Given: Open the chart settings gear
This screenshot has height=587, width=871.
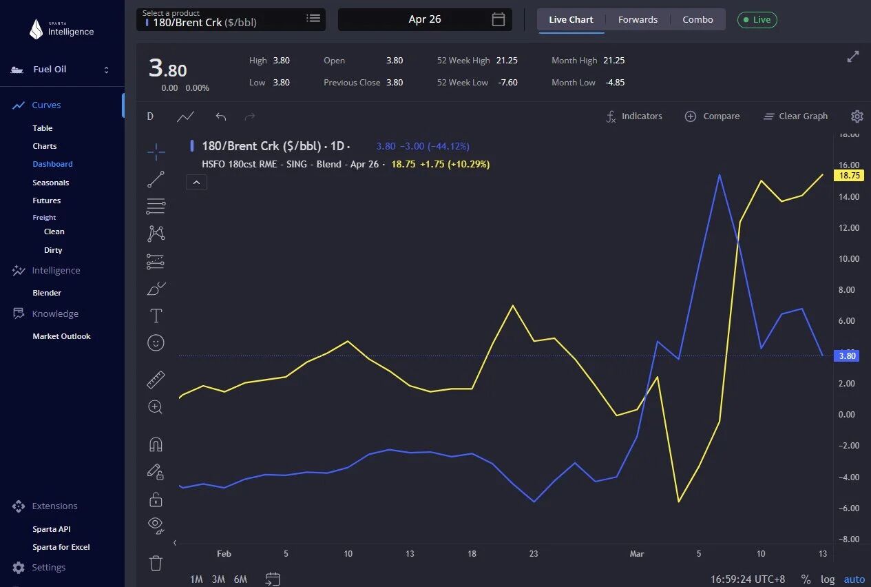Looking at the screenshot, I should 857,116.
